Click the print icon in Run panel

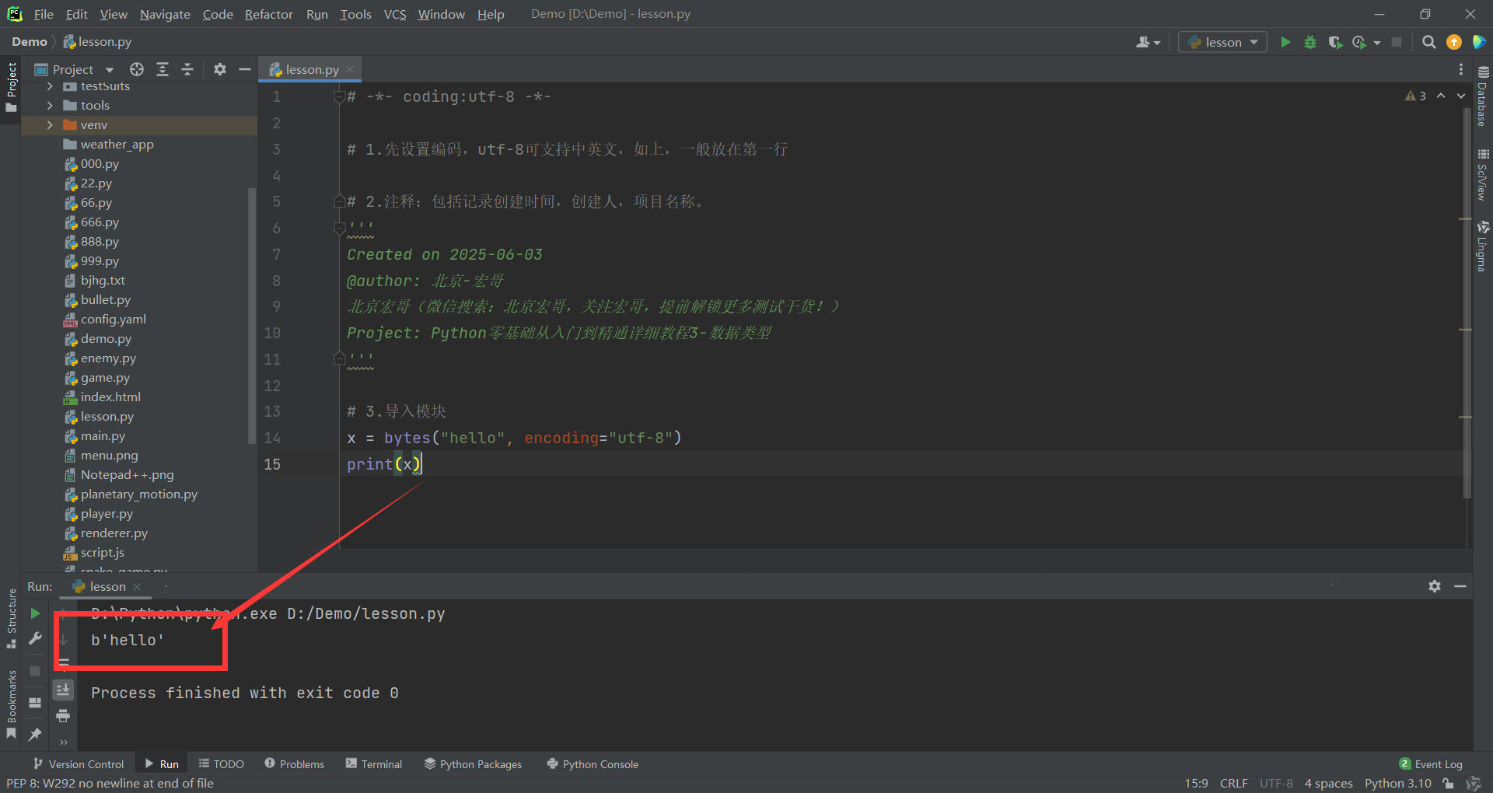(x=63, y=715)
